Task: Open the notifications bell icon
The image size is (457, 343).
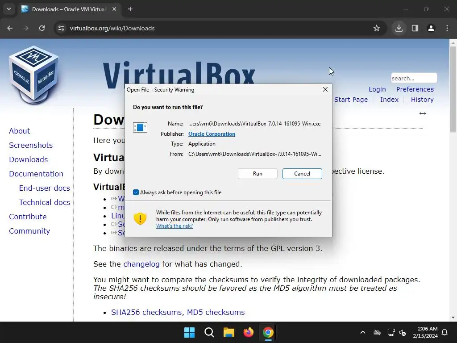Action: click(x=445, y=332)
